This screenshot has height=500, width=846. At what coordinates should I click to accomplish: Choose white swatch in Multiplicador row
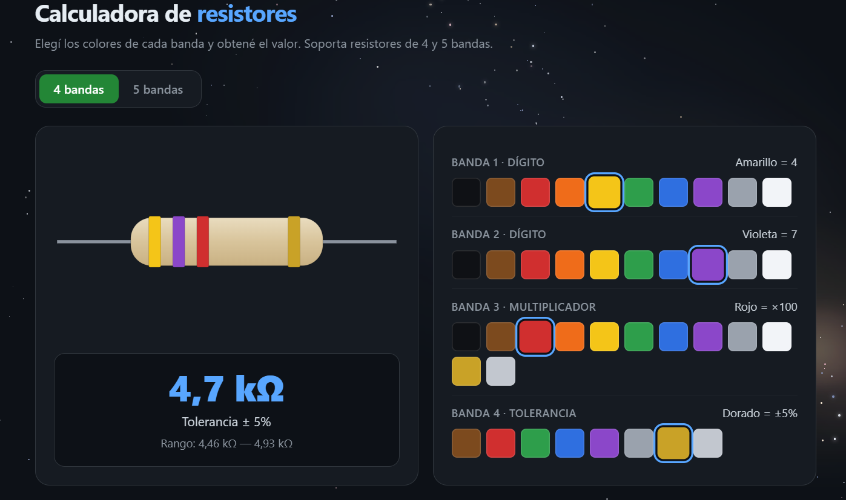tap(777, 337)
